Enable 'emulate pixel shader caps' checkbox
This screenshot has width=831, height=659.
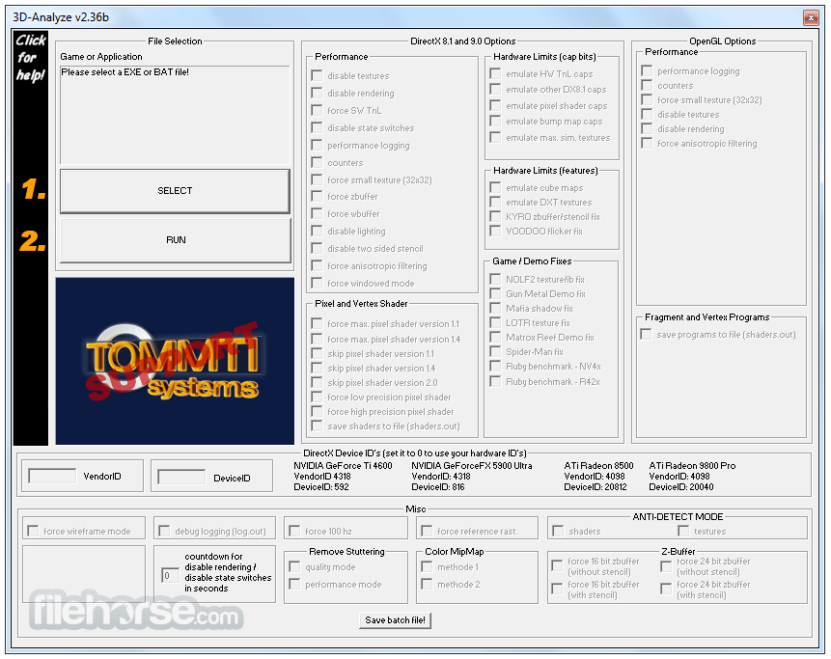[495, 105]
